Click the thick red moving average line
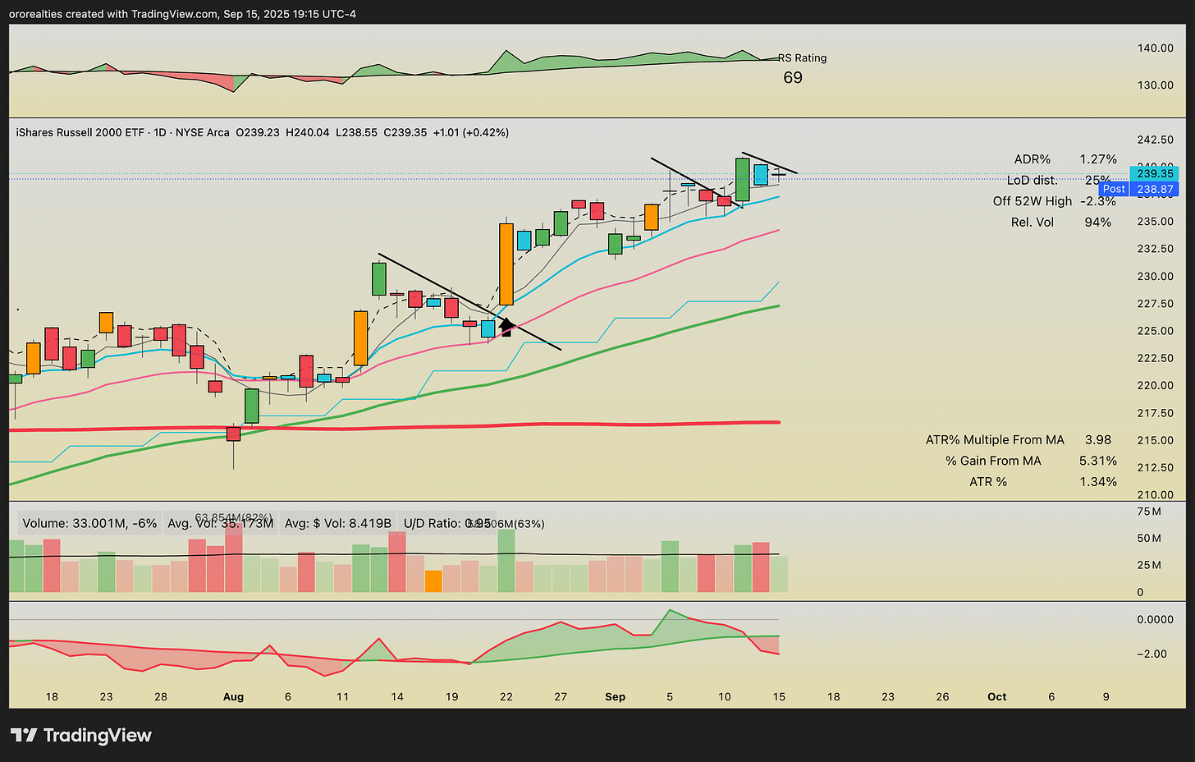This screenshot has height=762, width=1195. tap(394, 427)
